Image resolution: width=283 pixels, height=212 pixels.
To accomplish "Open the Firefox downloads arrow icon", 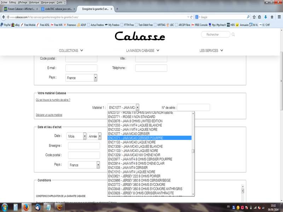I will (265, 17).
